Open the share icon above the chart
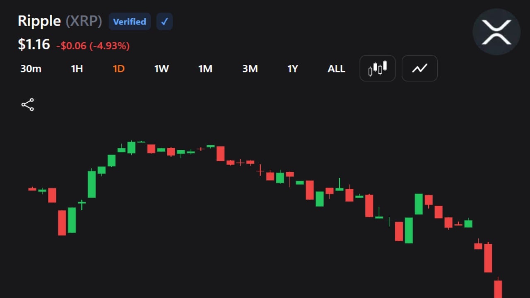Screen dimensions: 530x298 pos(28,105)
